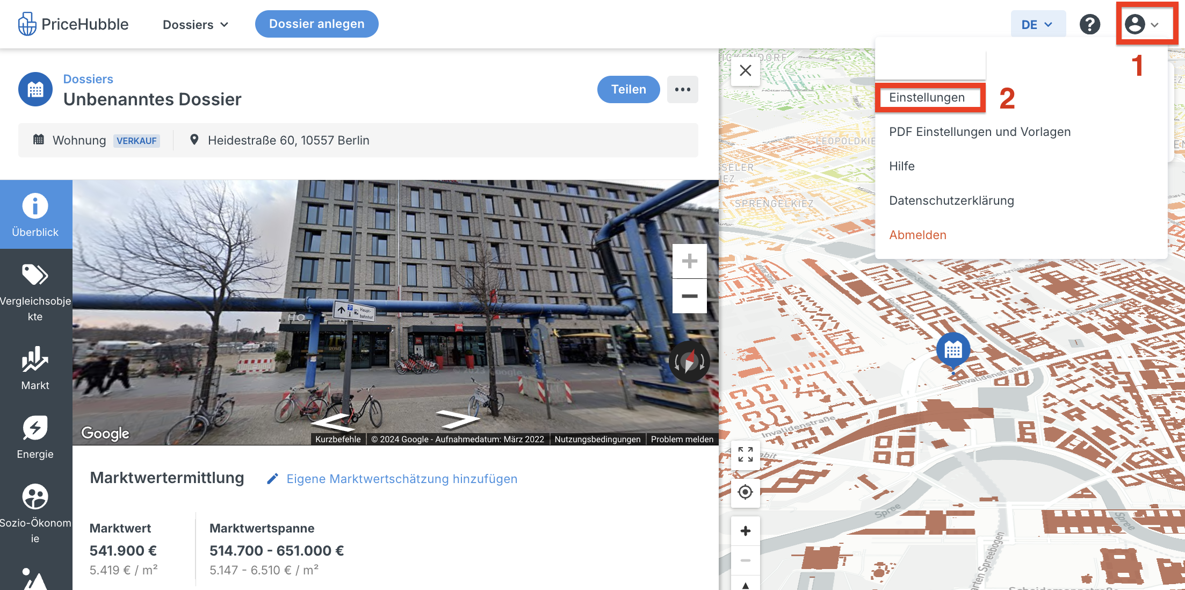Move Street View to the right arrow
The image size is (1185, 590).
pos(458,419)
